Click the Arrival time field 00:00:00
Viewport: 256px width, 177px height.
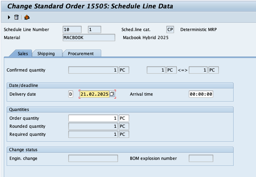pyautogui.click(x=201, y=94)
